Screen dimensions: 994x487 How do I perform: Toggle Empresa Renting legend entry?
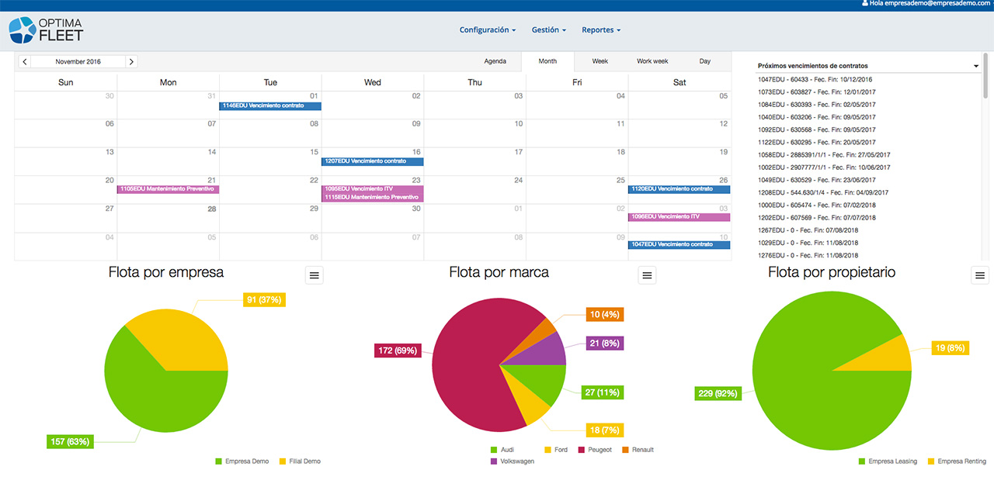click(x=956, y=461)
